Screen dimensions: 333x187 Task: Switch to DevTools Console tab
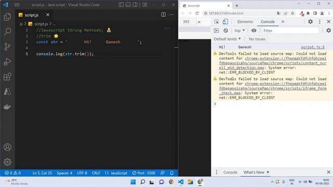267,22
